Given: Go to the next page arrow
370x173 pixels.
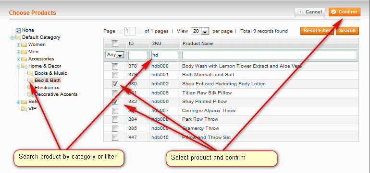Looking at the screenshot, I should coord(139,31).
